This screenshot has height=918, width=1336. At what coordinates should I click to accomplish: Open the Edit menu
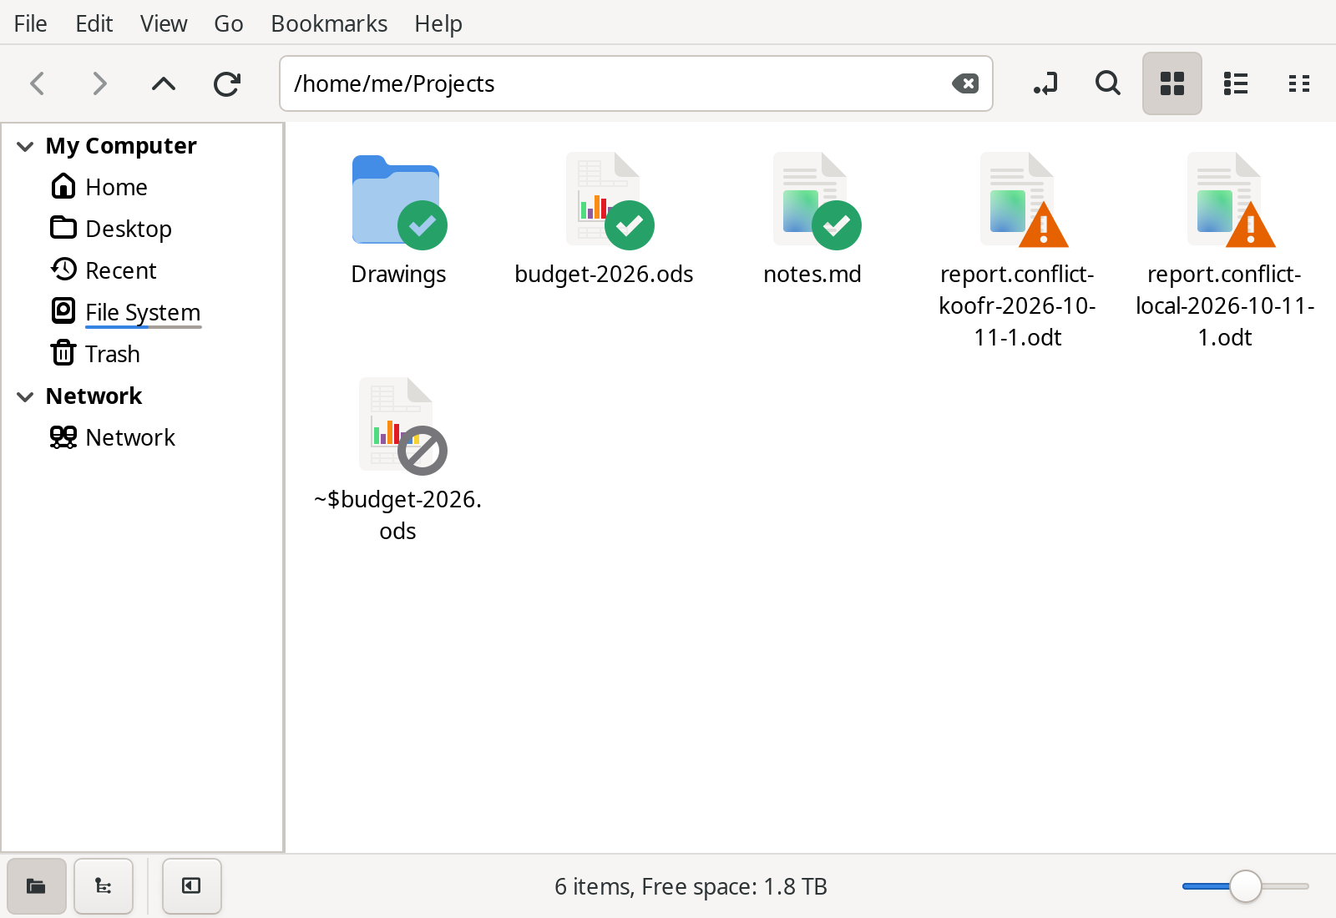pos(94,23)
